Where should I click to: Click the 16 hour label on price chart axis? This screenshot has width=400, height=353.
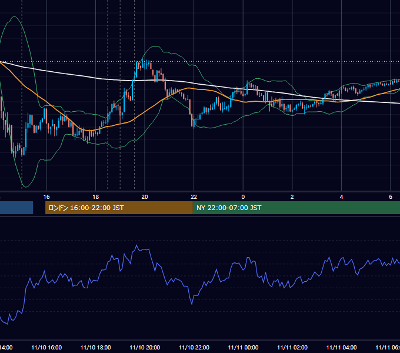pyautogui.click(x=46, y=197)
